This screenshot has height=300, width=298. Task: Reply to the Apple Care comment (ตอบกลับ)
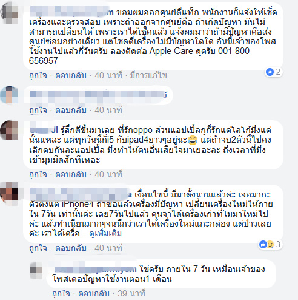click(x=71, y=75)
